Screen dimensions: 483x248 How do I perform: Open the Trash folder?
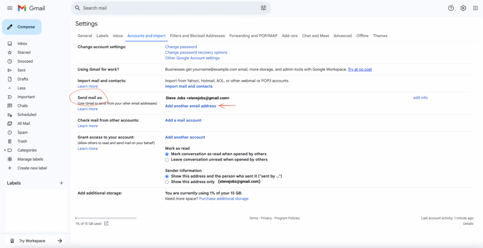pyautogui.click(x=22, y=141)
